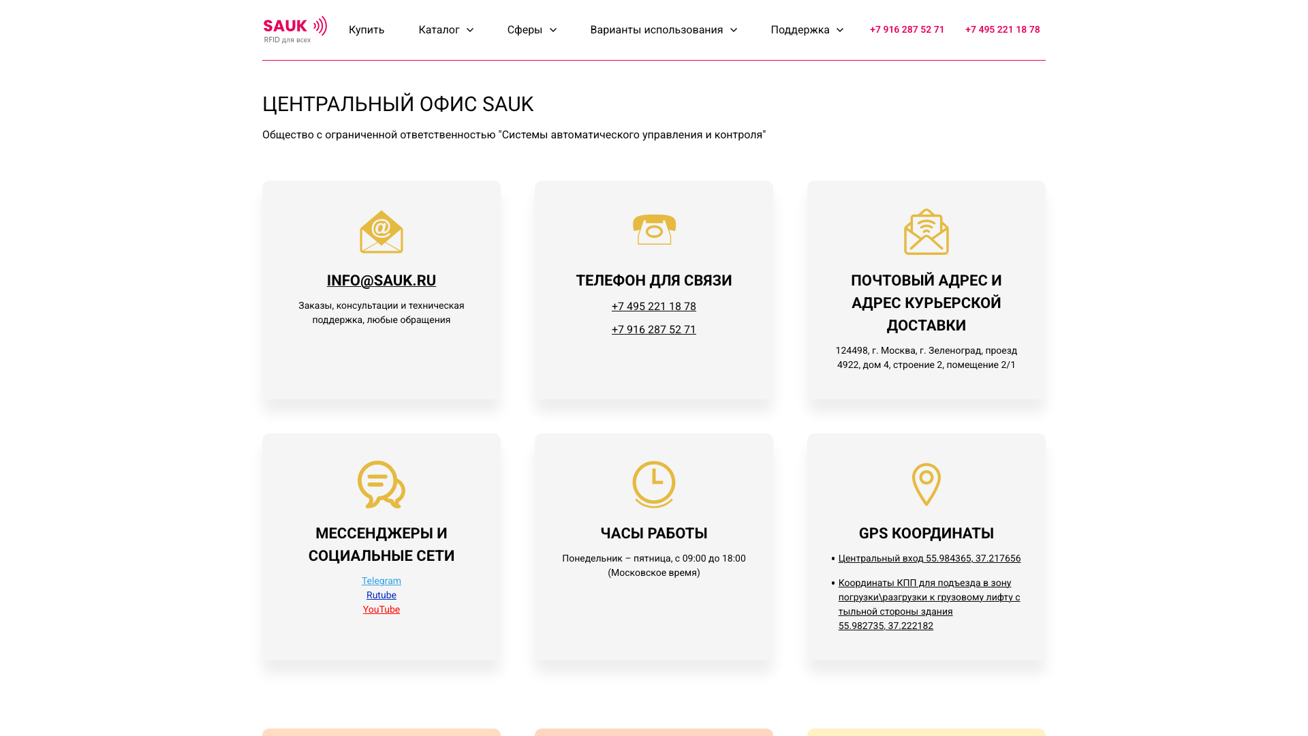Click the ЧАСЫ РАБОТЫ heading
Screen dimensions: 1308x736
[x=654, y=533]
